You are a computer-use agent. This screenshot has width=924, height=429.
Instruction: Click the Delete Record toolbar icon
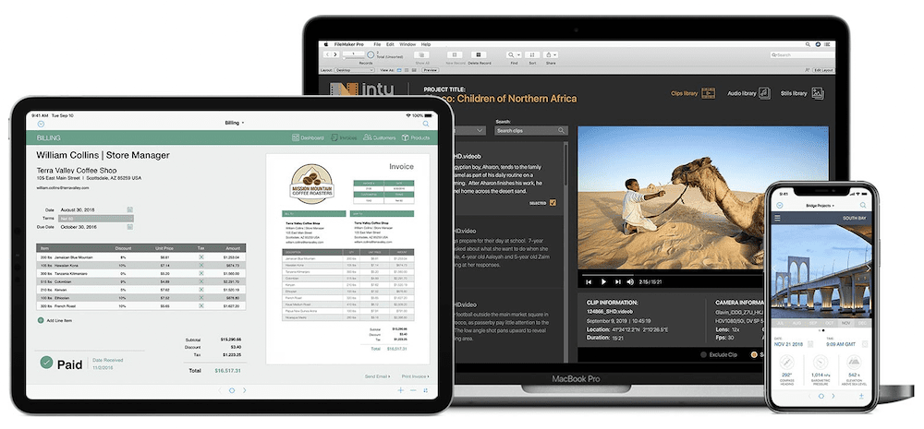click(x=478, y=56)
